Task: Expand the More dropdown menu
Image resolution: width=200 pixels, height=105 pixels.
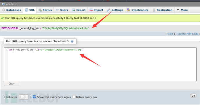Action: point(182,10)
